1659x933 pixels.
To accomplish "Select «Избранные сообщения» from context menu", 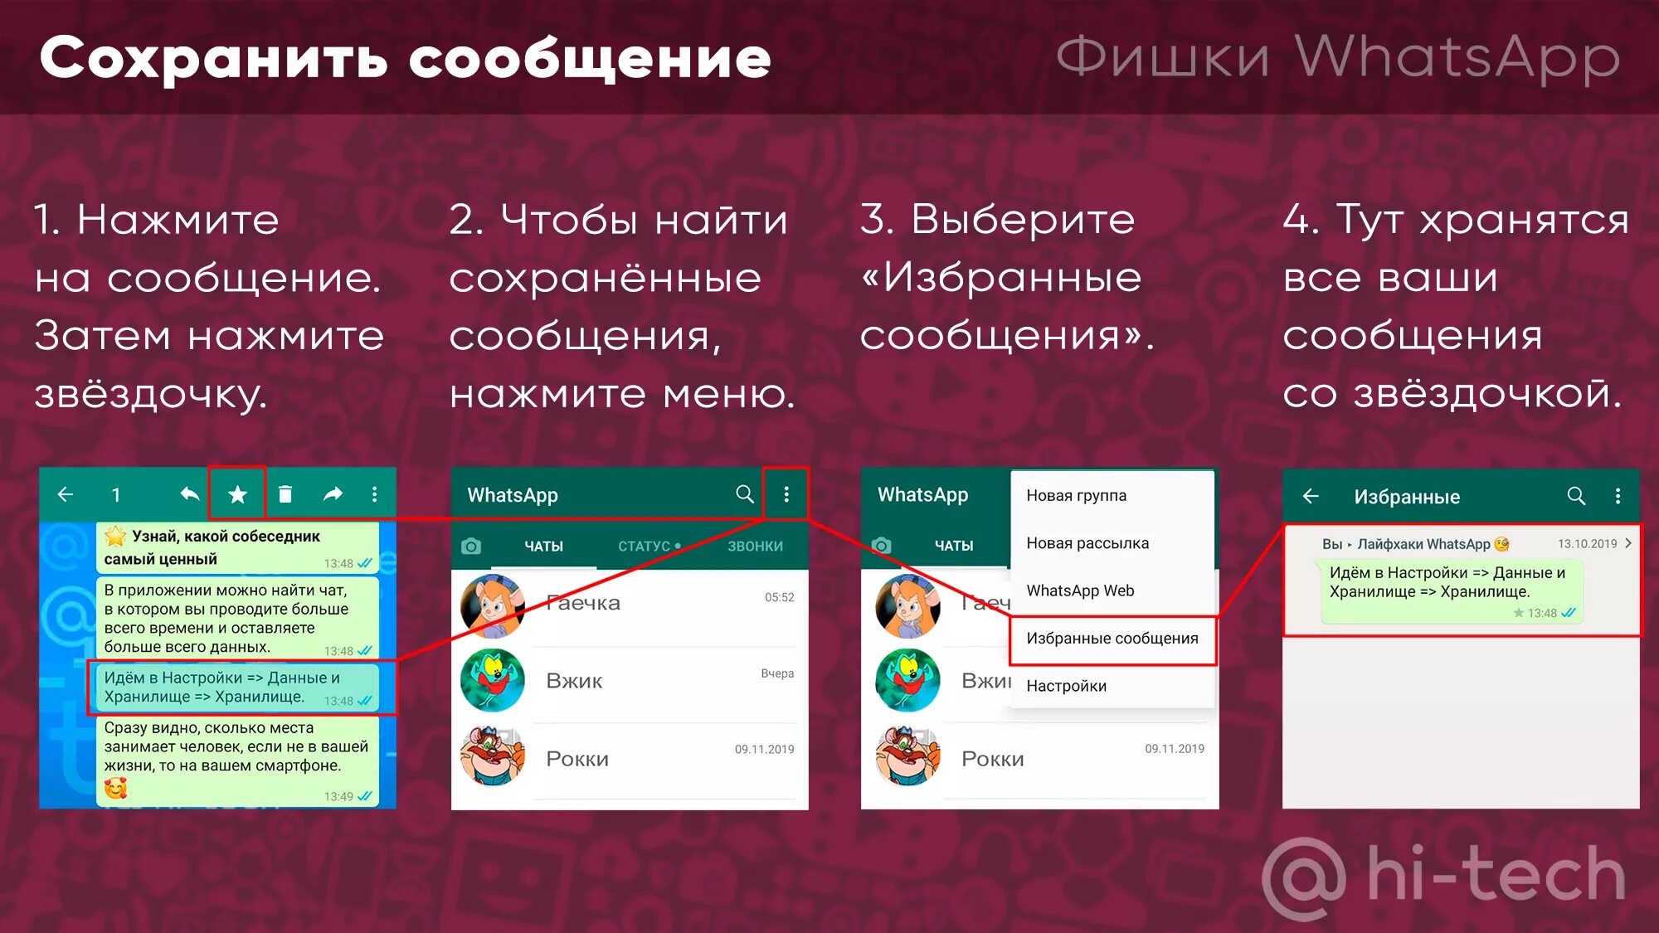I will (1095, 638).
